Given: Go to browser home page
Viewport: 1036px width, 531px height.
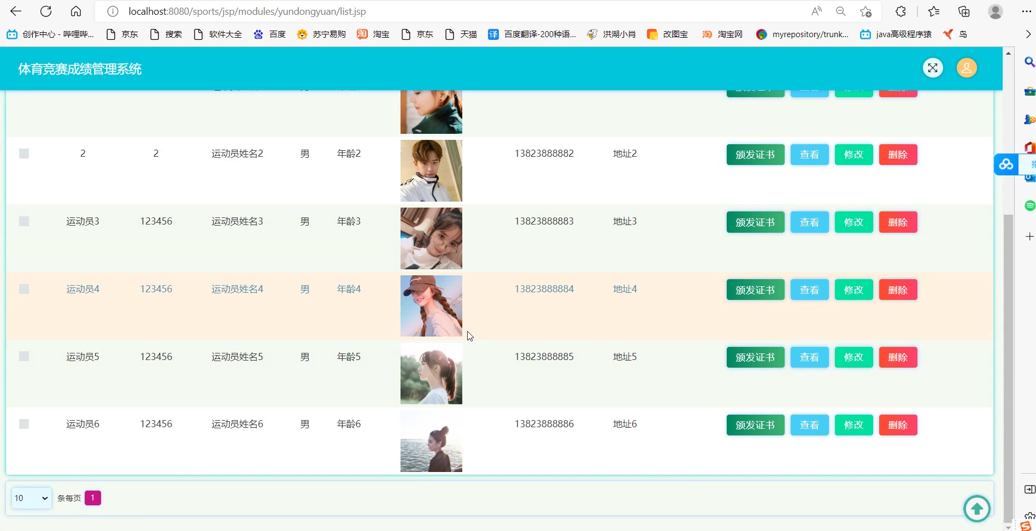Looking at the screenshot, I should click(76, 11).
